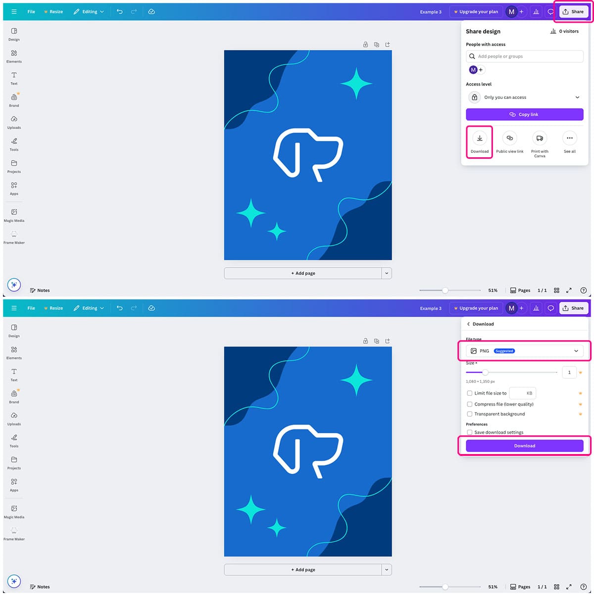The image size is (594, 596).
Task: Open Notes in Download settings screenshot
Action: 40,587
